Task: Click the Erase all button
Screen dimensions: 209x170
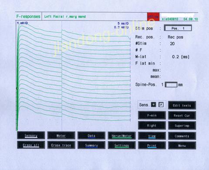Action: [x=31, y=145]
